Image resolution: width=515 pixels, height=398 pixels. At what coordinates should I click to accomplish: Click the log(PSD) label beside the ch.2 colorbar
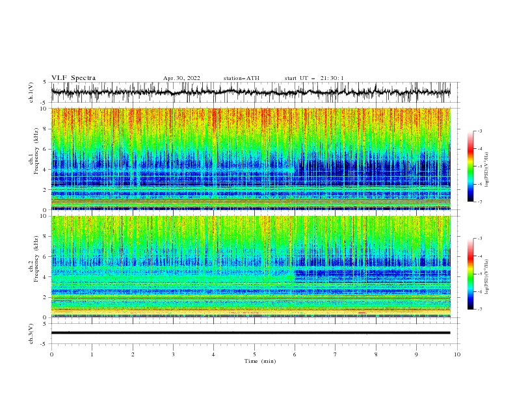pyautogui.click(x=486, y=277)
